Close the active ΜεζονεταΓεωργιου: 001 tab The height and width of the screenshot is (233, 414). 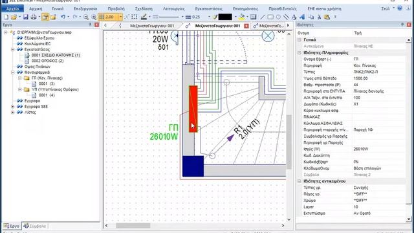point(246,26)
